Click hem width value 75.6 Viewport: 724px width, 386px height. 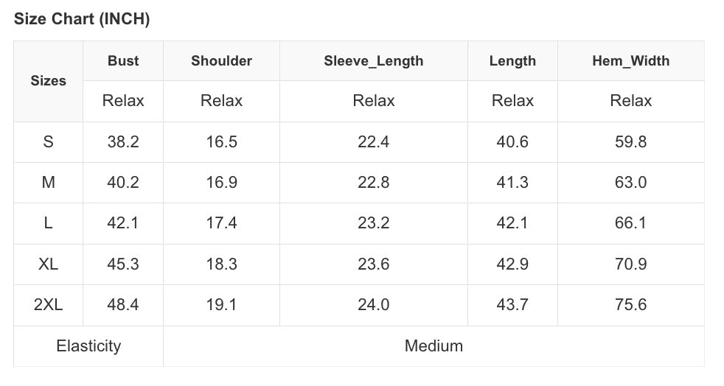[x=630, y=305]
